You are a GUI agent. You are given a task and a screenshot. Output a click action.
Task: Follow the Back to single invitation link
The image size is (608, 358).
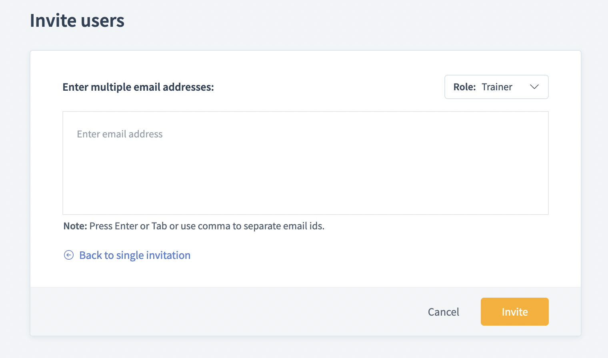134,255
